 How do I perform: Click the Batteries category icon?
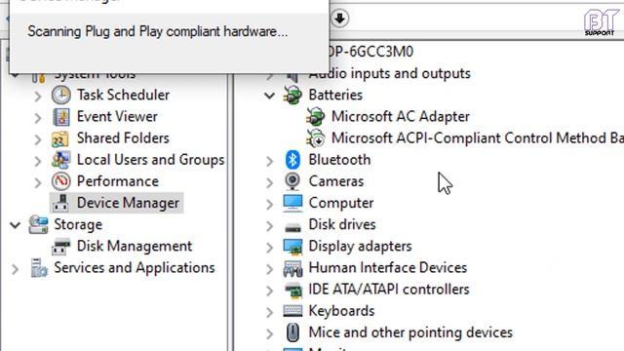click(x=292, y=96)
